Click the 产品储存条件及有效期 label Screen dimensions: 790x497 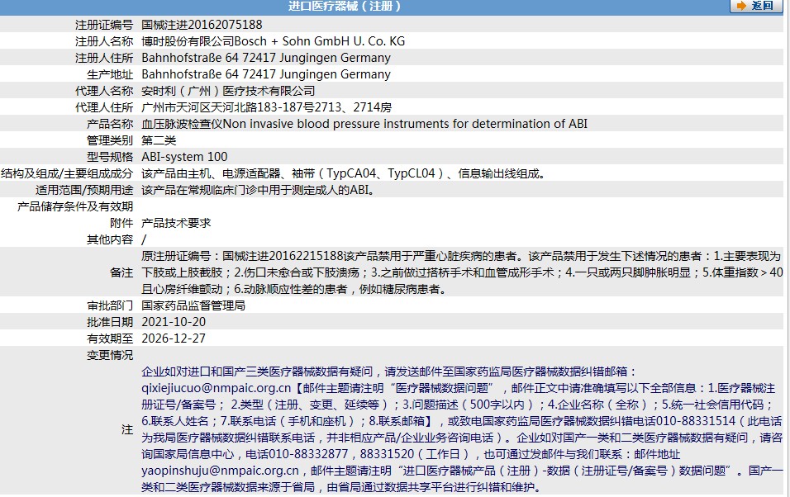tap(75, 206)
